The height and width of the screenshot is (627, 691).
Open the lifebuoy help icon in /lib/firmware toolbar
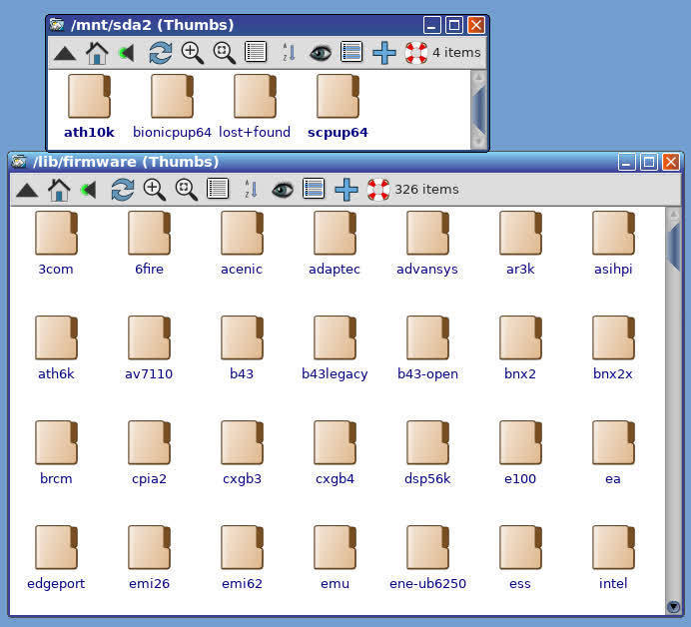[x=378, y=190]
